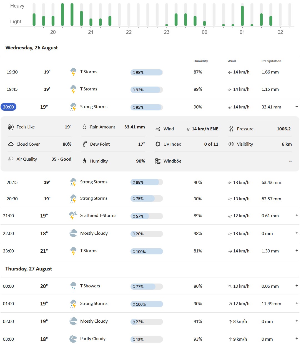Expand the 21:00 row details
306x344 pixels.
(297, 215)
